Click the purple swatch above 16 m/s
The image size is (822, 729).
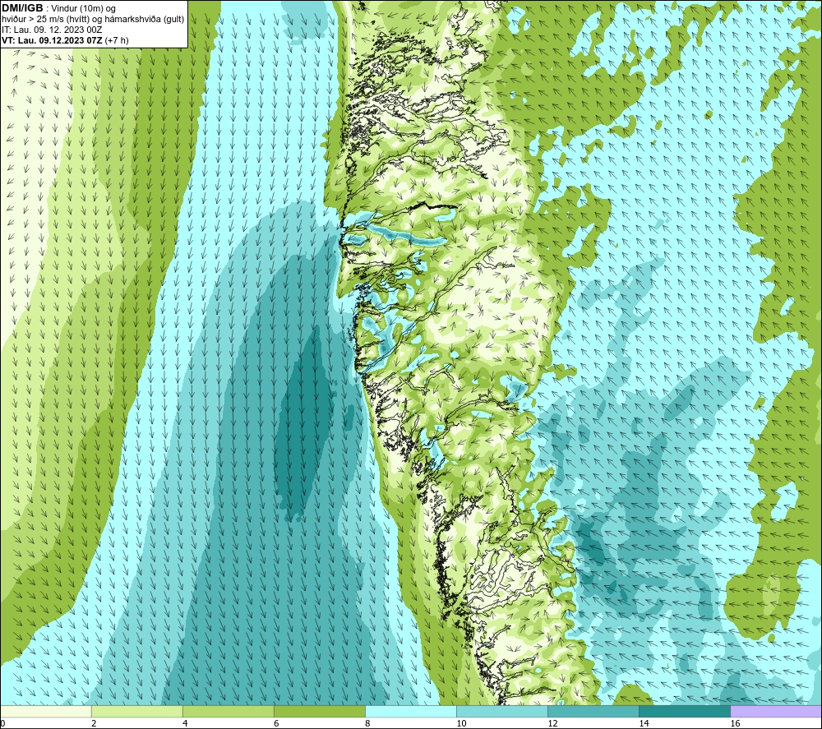tap(776, 711)
